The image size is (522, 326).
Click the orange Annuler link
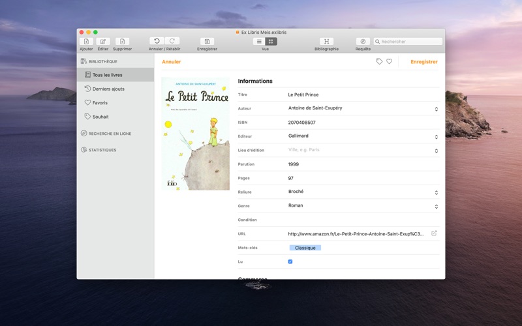coord(172,61)
